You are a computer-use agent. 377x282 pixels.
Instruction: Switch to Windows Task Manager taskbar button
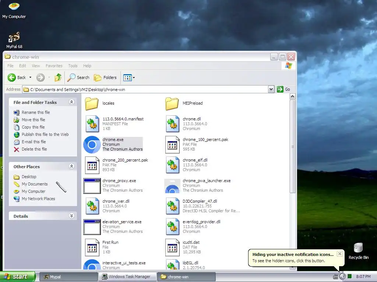(x=127, y=277)
